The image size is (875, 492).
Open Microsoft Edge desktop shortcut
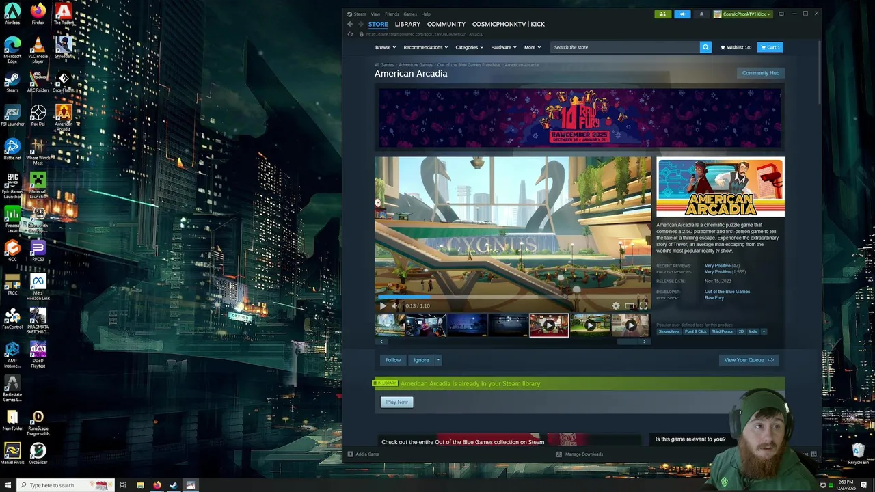(12, 51)
